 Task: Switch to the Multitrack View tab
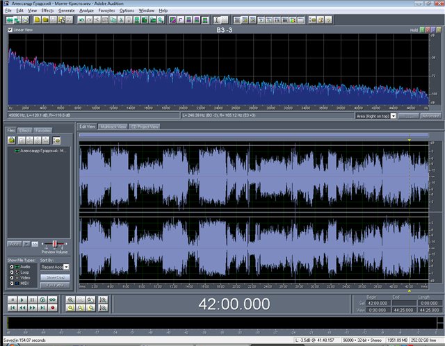point(113,127)
